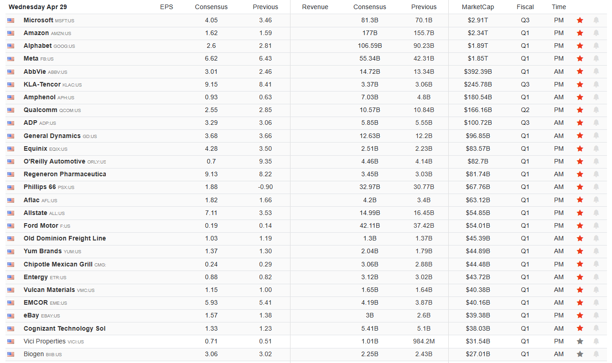This screenshot has height=363, width=612.
Task: Set an alert bell for Qualcomm
Action: click(x=596, y=110)
